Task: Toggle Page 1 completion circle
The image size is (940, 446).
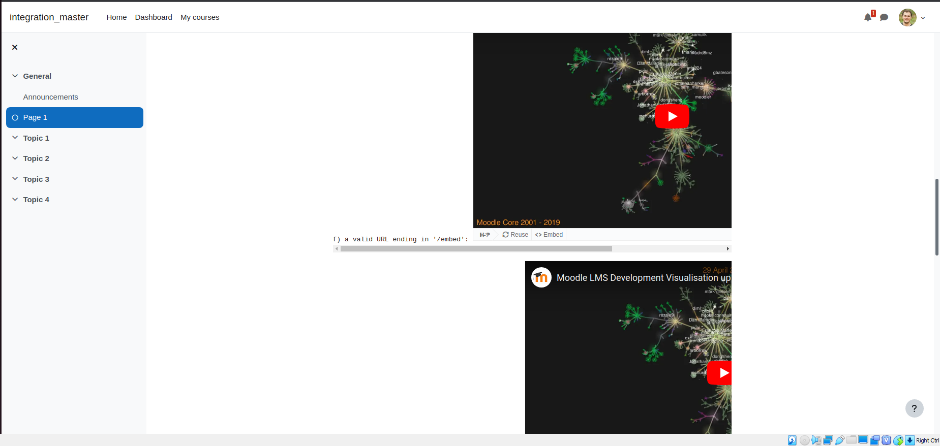Action: (15, 117)
